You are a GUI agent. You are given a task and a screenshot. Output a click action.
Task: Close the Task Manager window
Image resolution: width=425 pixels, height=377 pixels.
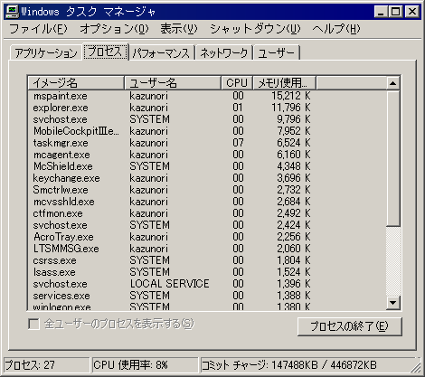[412, 12]
